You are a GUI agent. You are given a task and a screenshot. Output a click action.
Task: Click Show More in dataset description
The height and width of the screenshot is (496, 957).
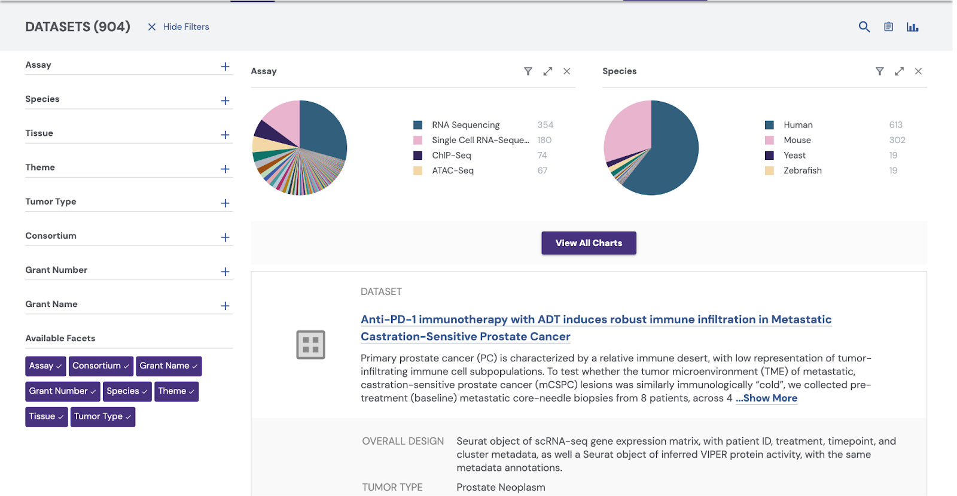point(766,398)
